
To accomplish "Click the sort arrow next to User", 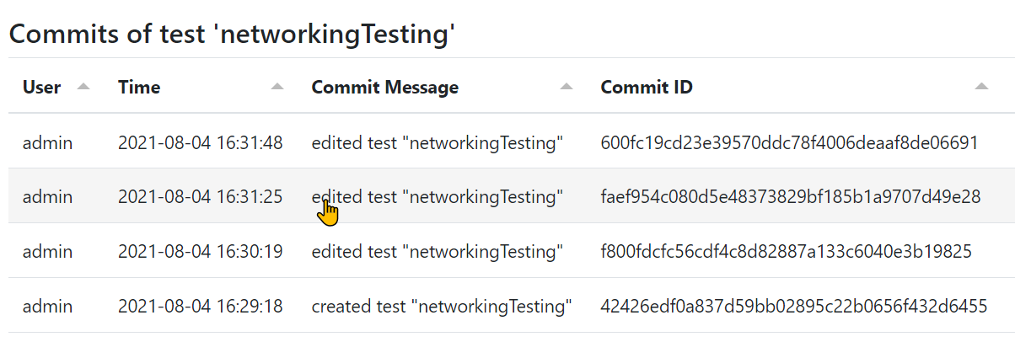I will click(83, 87).
